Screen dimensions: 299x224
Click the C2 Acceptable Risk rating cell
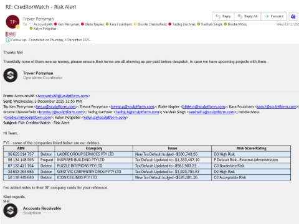coord(251,177)
